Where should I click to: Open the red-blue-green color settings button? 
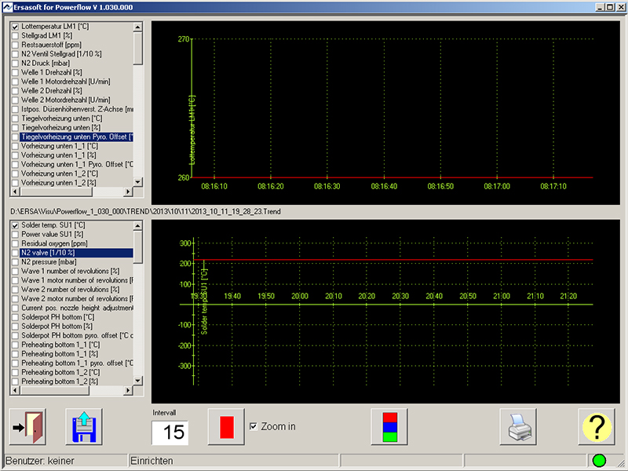pyautogui.click(x=389, y=428)
